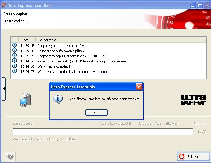Select log entry 'Zapis z prędkością 4x (5 540 KB/s) zakończony powodzeniem!'

83,61
